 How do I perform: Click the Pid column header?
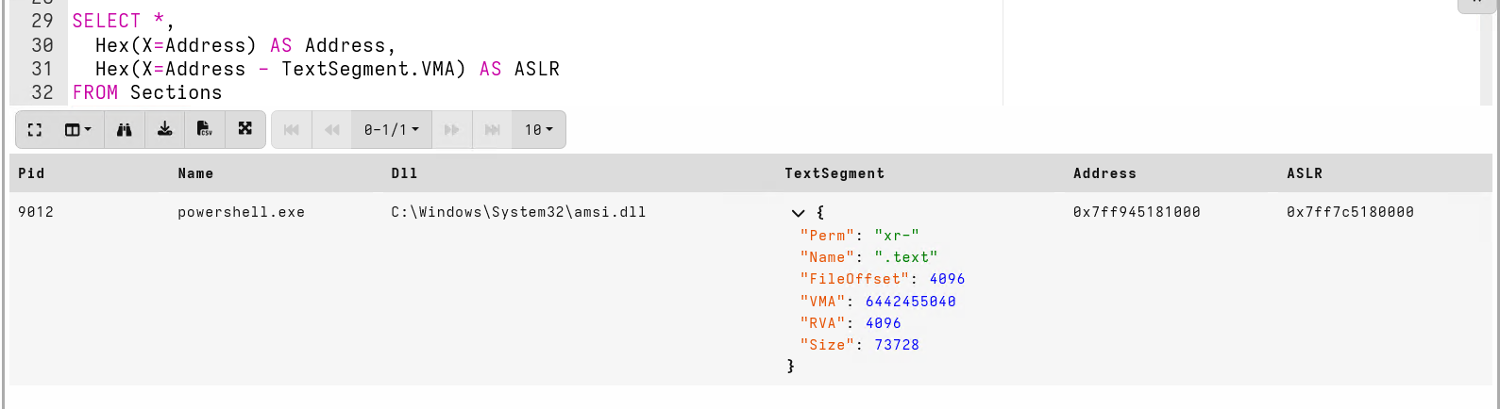click(31, 173)
